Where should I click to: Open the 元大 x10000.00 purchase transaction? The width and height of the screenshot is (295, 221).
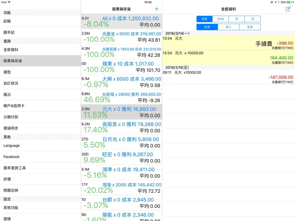[x=229, y=77]
